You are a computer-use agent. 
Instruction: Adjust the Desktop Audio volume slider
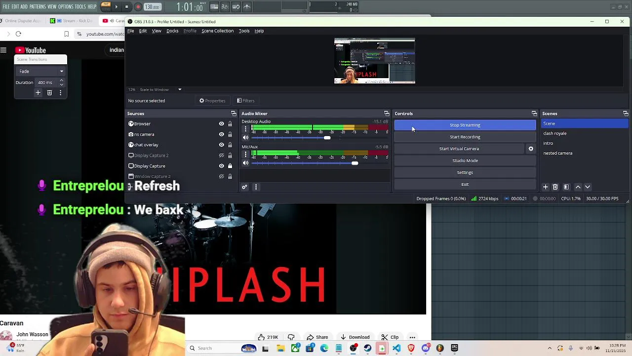coord(319,138)
